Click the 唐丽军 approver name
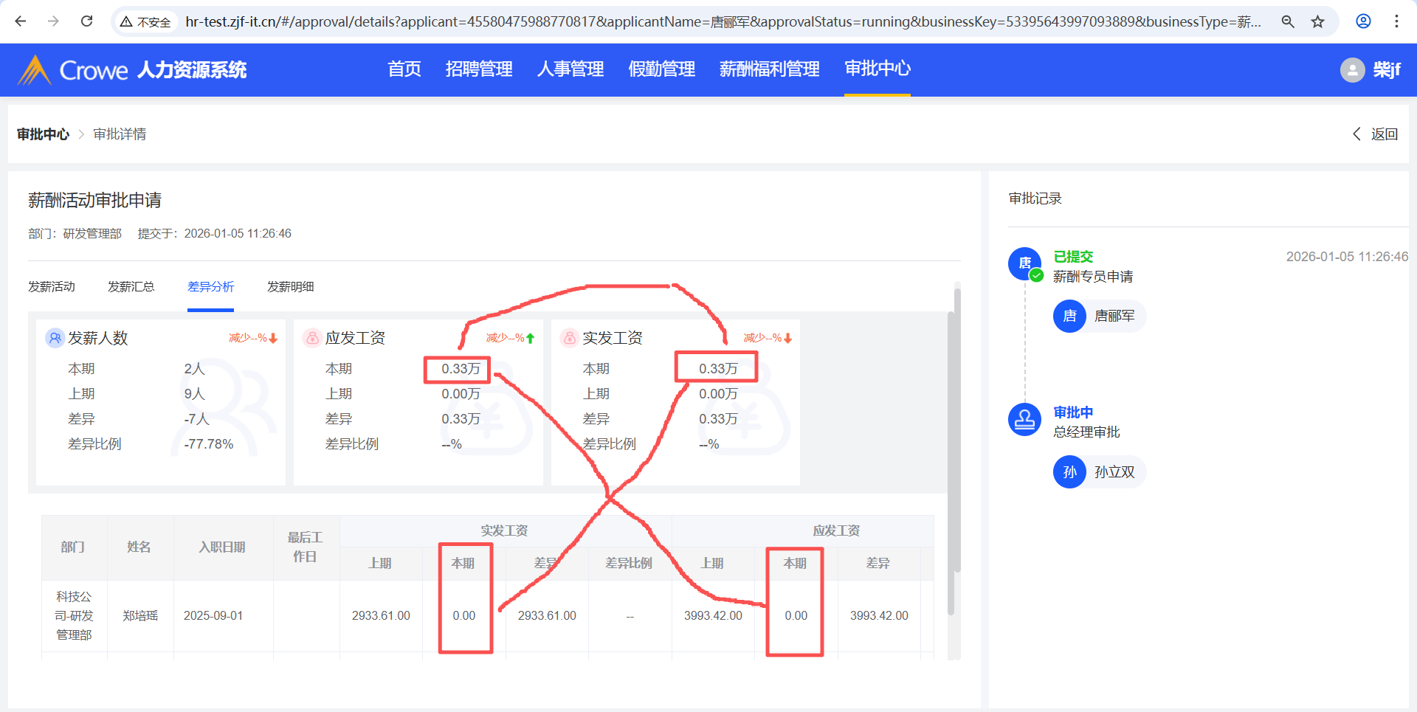The height and width of the screenshot is (712, 1417). pos(1114,317)
